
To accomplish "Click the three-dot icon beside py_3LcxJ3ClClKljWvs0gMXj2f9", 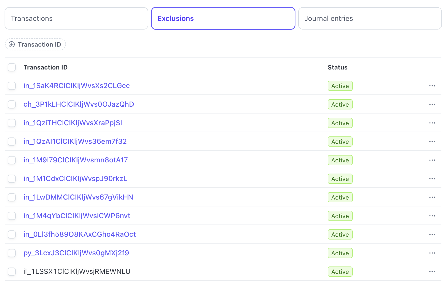I will [x=432, y=253].
